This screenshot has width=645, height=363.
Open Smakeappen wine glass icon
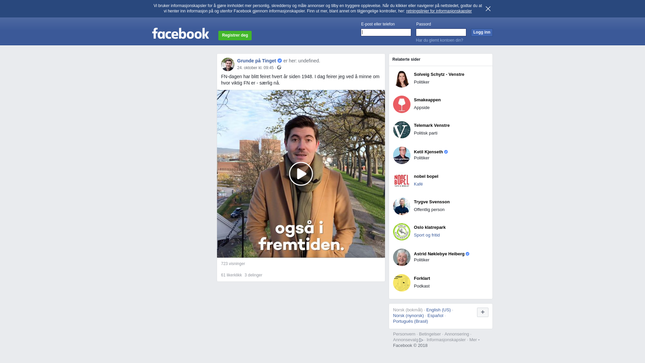(x=402, y=104)
